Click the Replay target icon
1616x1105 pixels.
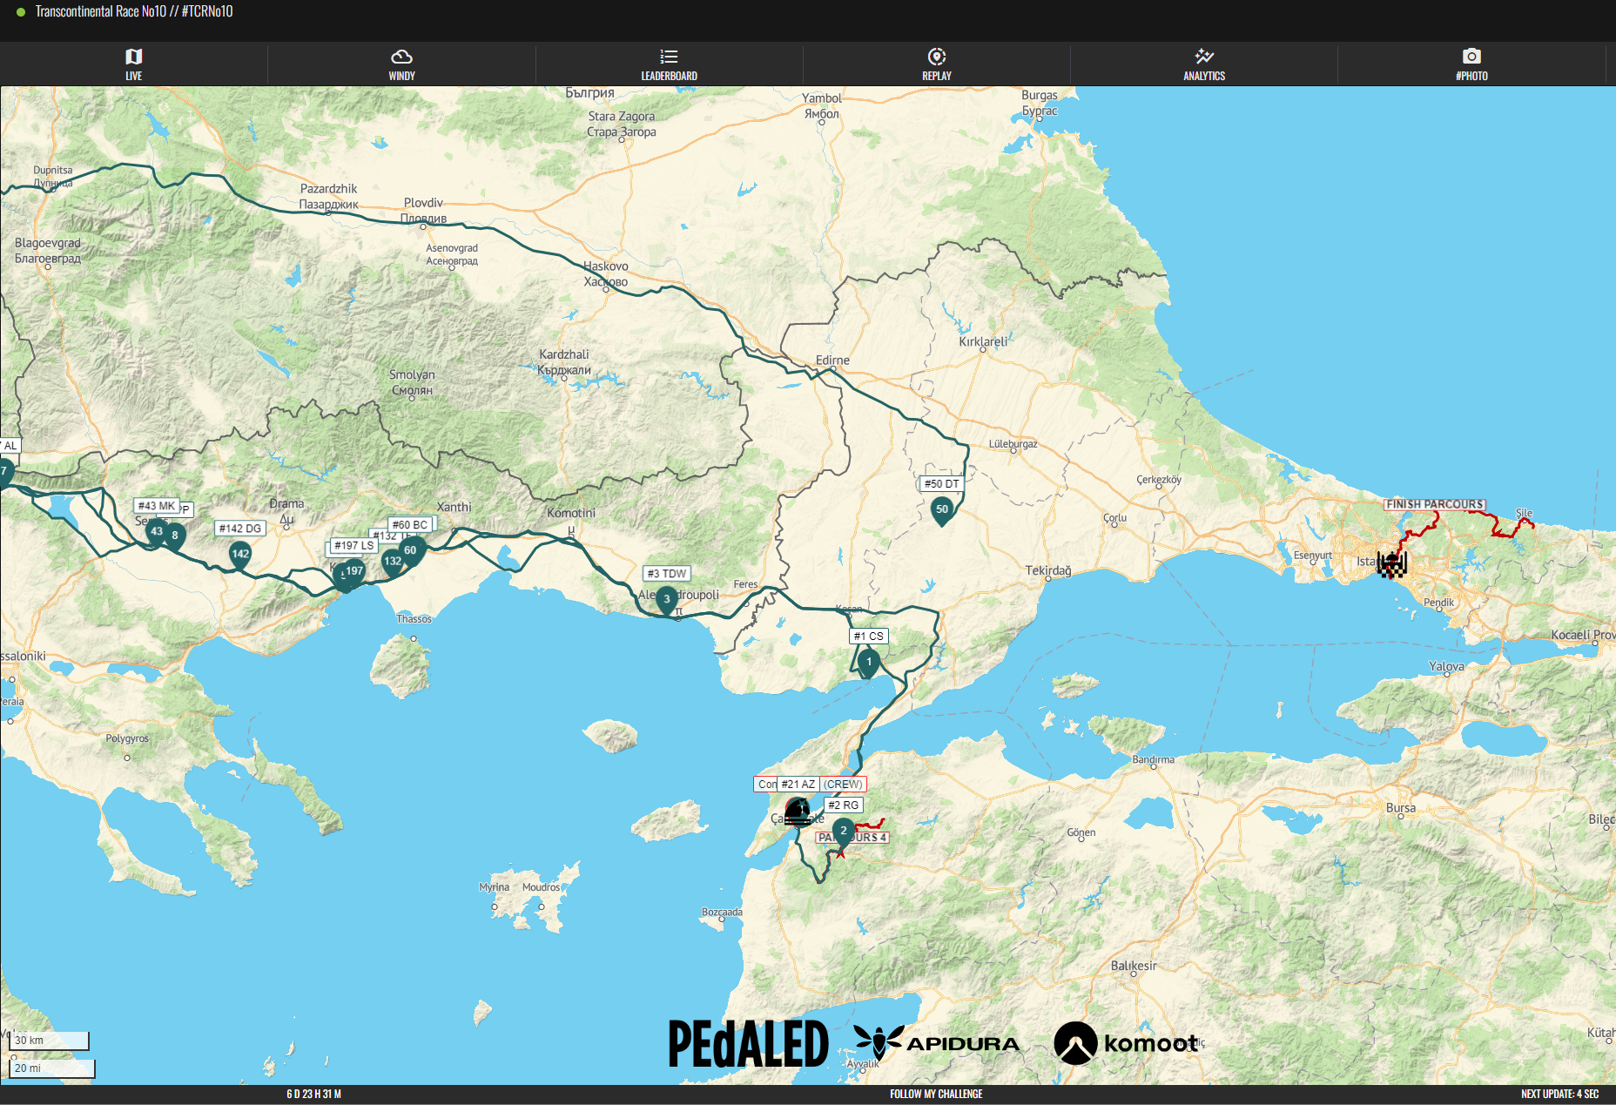pyautogui.click(x=937, y=57)
